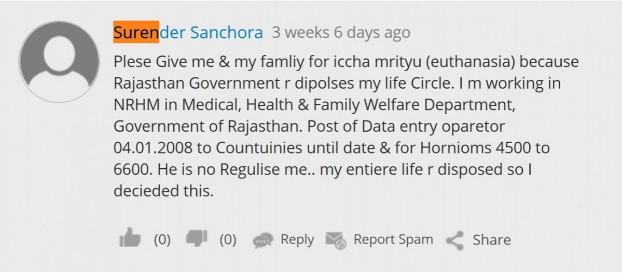The width and height of the screenshot is (622, 273).
Task: Choose the Share text link
Action: [x=491, y=239]
